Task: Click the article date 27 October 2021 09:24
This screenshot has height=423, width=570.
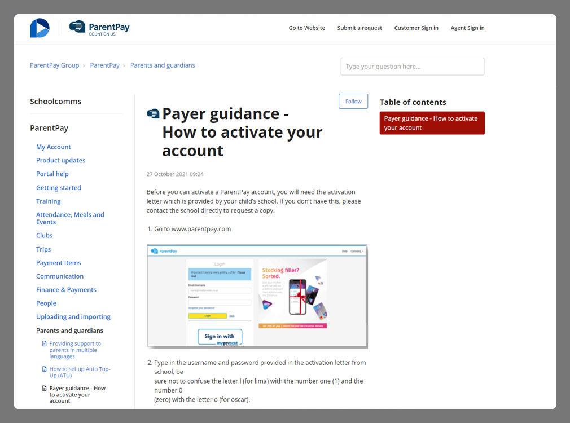Action: click(175, 174)
